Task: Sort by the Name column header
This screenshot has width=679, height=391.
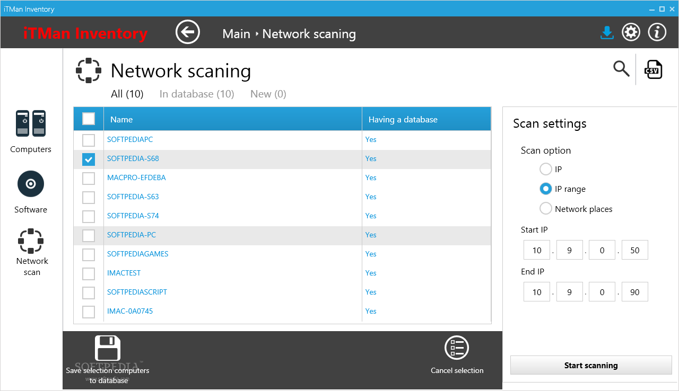Action: 233,119
